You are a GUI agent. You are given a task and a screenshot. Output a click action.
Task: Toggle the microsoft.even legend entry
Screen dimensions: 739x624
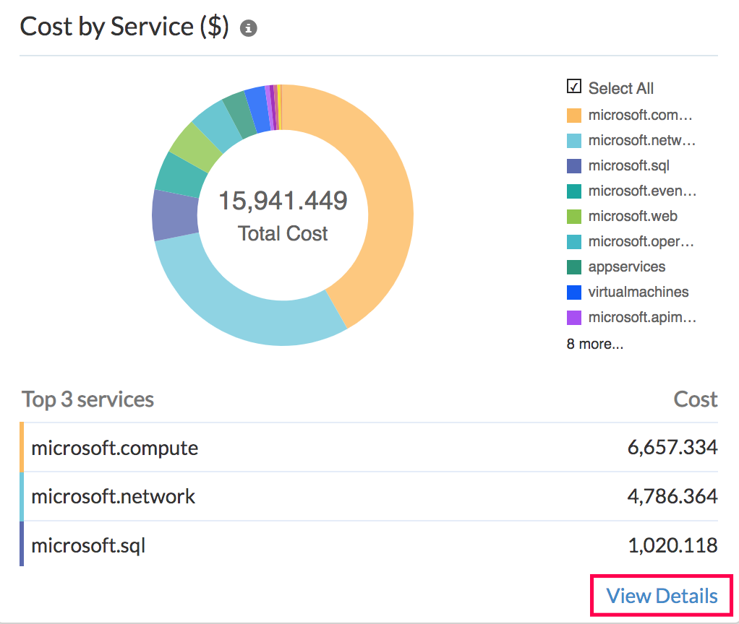[x=641, y=191]
